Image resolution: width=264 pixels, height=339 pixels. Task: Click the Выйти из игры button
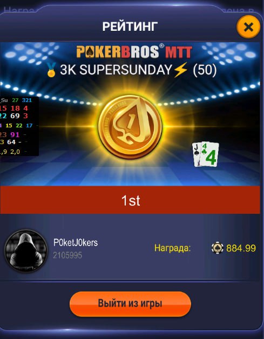(130, 303)
